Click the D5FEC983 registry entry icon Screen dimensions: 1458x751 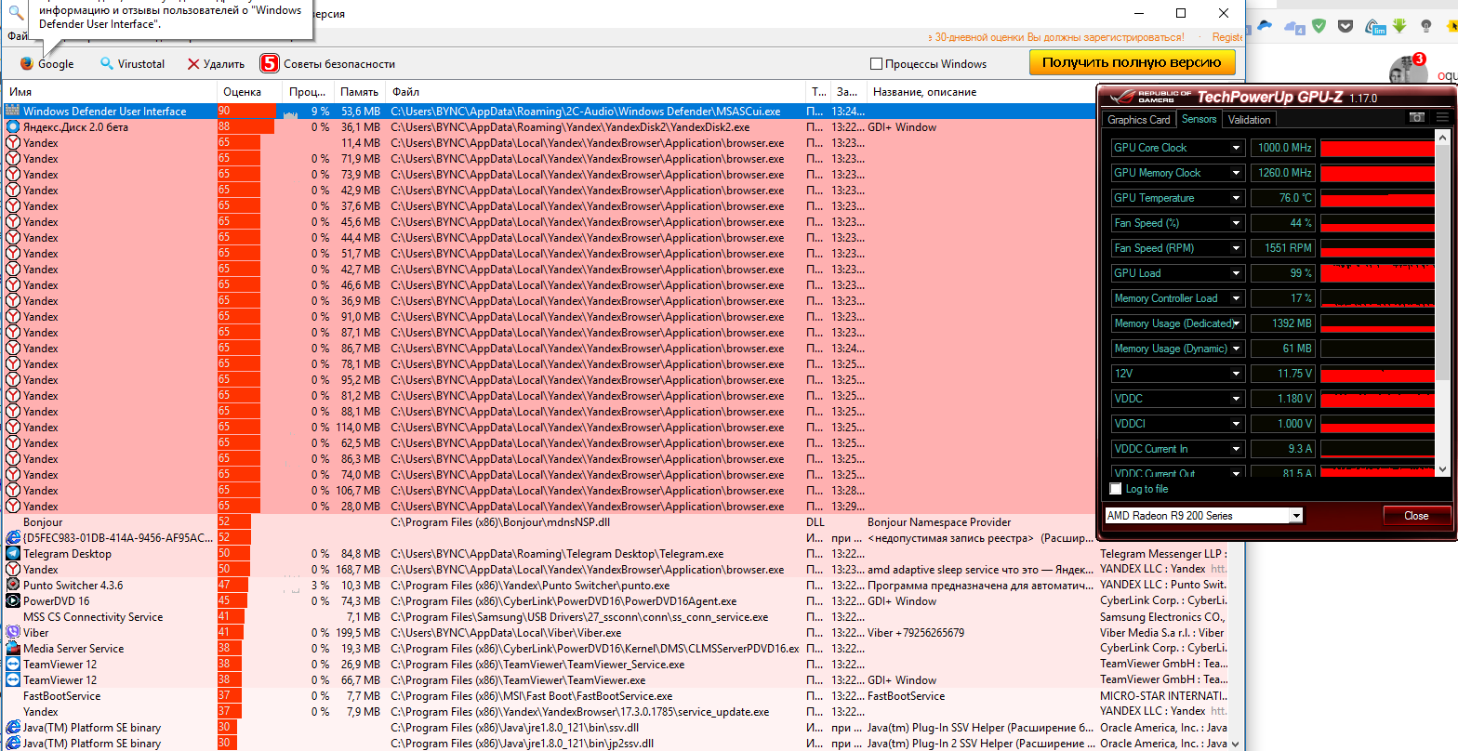coord(13,538)
